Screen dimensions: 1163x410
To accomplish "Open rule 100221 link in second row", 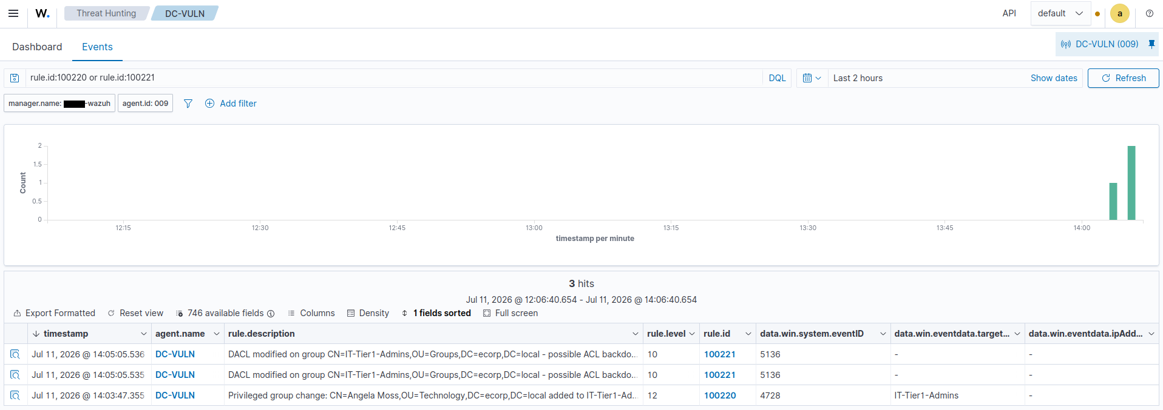I will point(720,375).
